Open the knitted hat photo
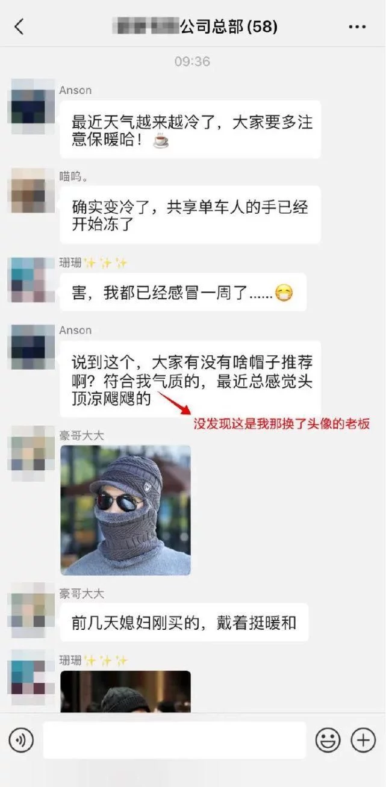Image resolution: width=386 pixels, height=787 pixels. pos(126,510)
